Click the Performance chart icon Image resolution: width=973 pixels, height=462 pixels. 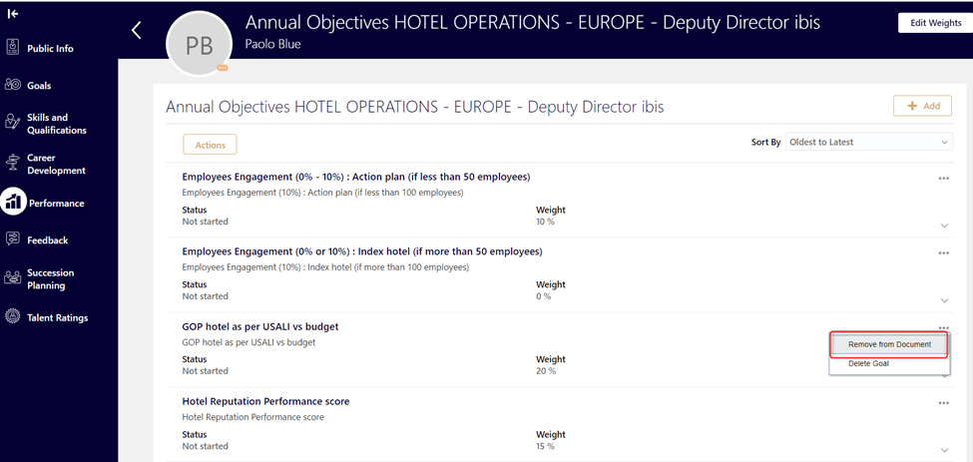point(14,203)
